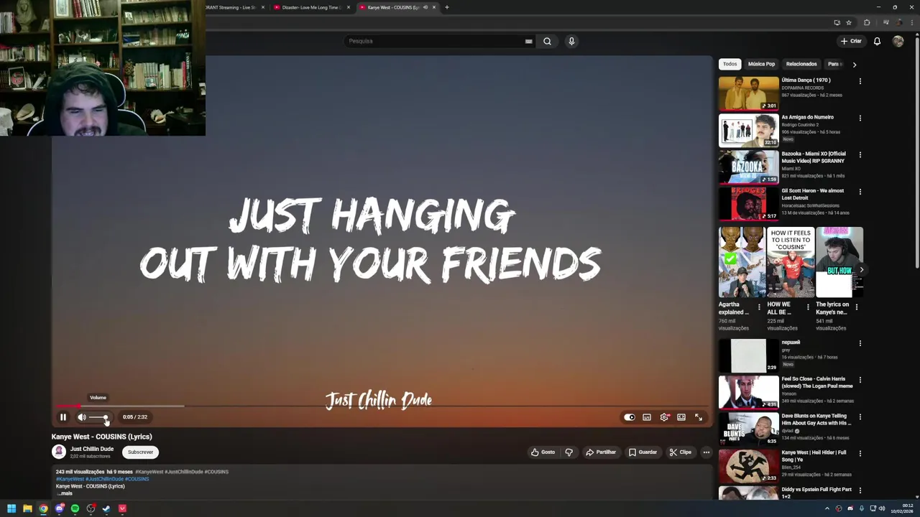Viewport: 920px width, 517px height.
Task: Show next filter chips with the arrow
Action: pyautogui.click(x=854, y=65)
